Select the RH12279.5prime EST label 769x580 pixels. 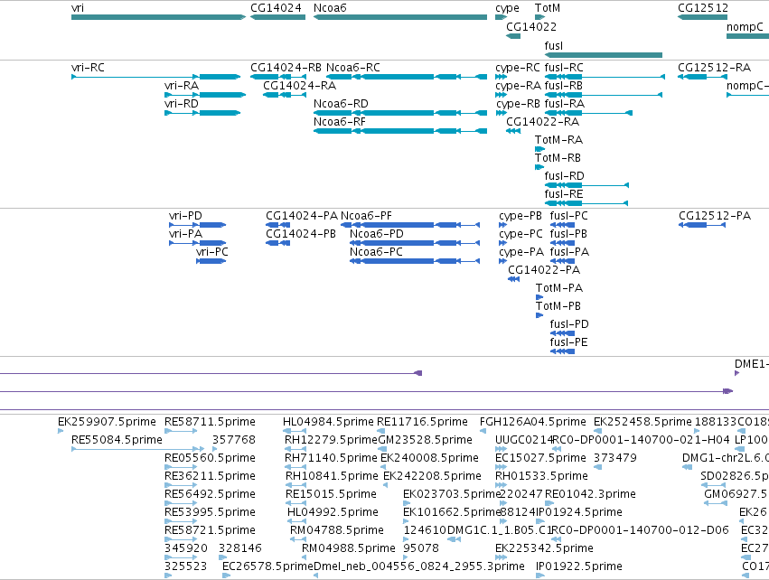pyautogui.click(x=331, y=440)
